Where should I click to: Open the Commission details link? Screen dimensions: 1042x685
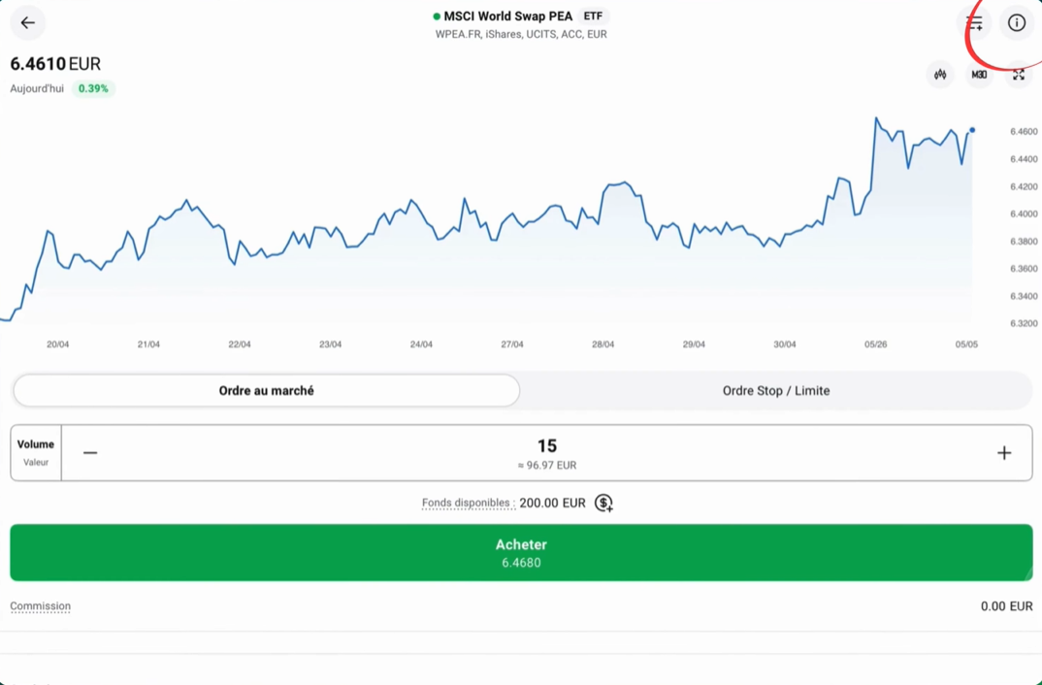pyautogui.click(x=40, y=606)
